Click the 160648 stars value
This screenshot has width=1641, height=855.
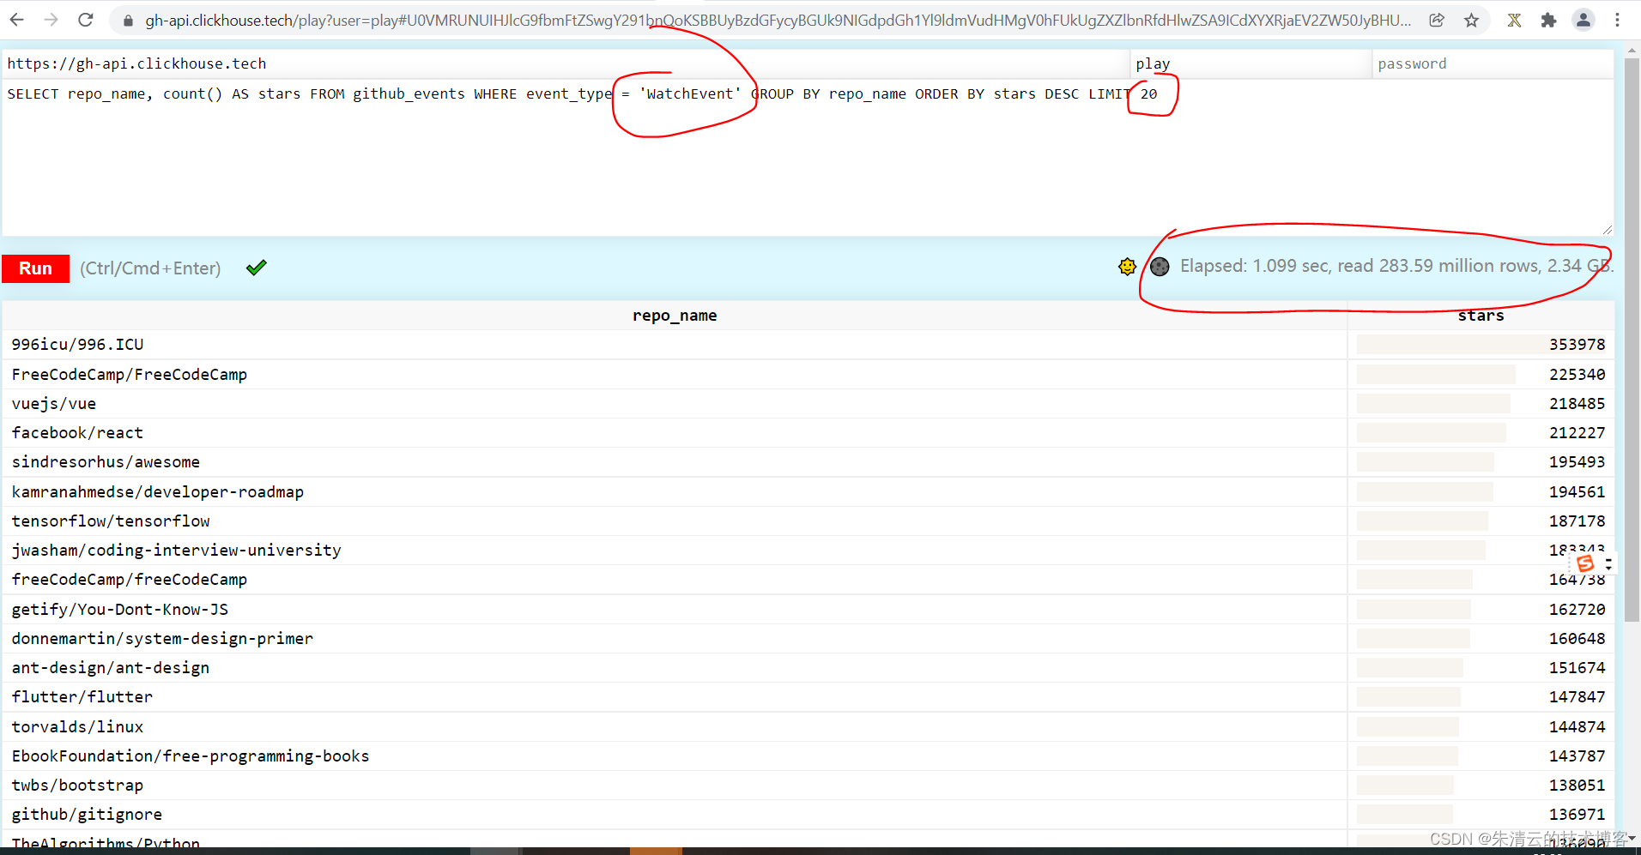click(1577, 639)
